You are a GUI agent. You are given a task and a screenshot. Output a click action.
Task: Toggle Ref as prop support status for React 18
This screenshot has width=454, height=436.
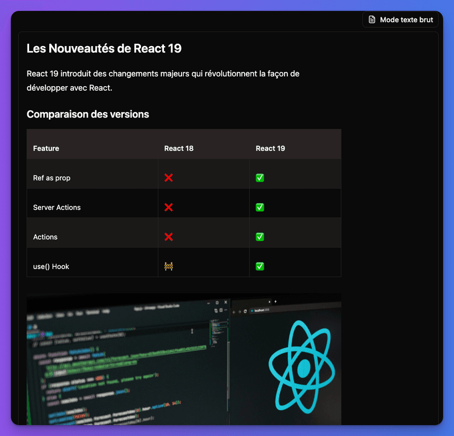pyautogui.click(x=168, y=177)
